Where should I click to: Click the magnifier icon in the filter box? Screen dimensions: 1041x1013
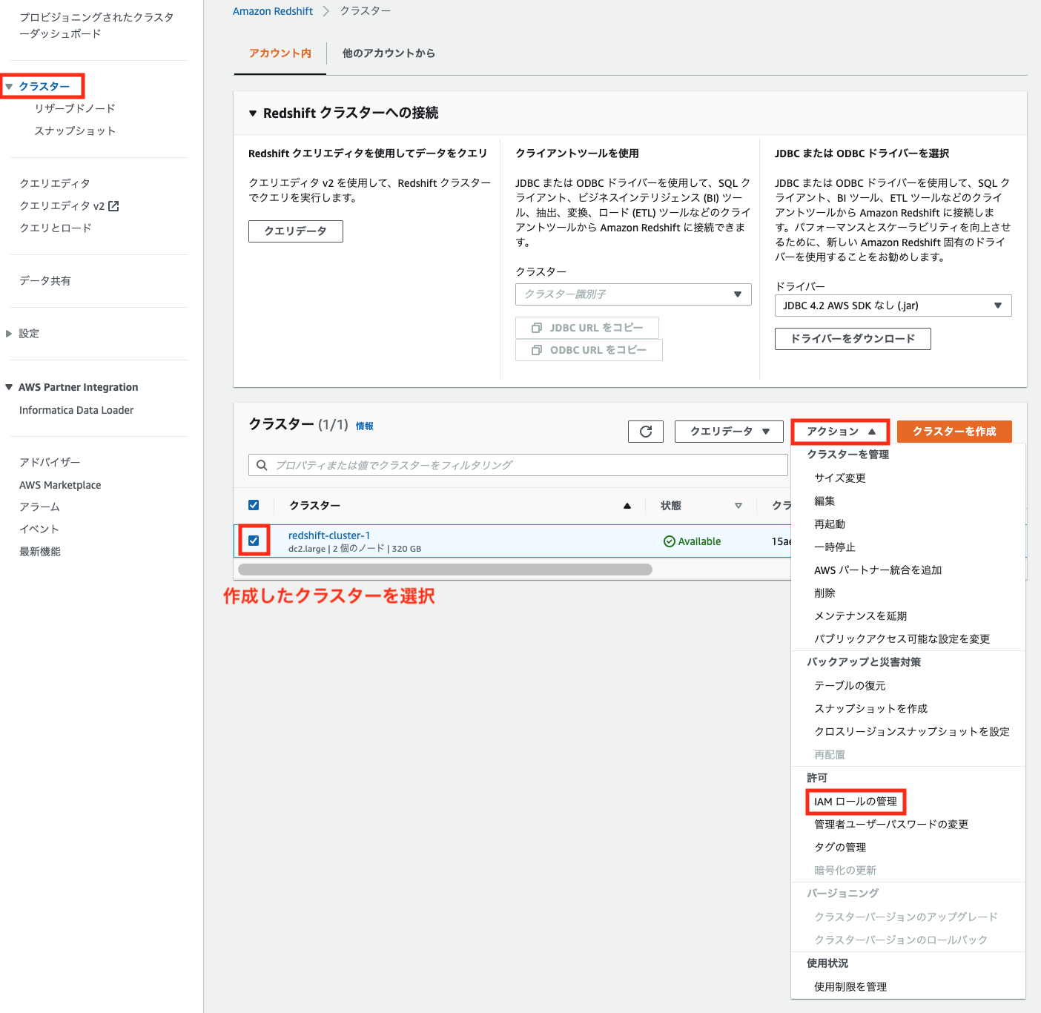(x=262, y=464)
